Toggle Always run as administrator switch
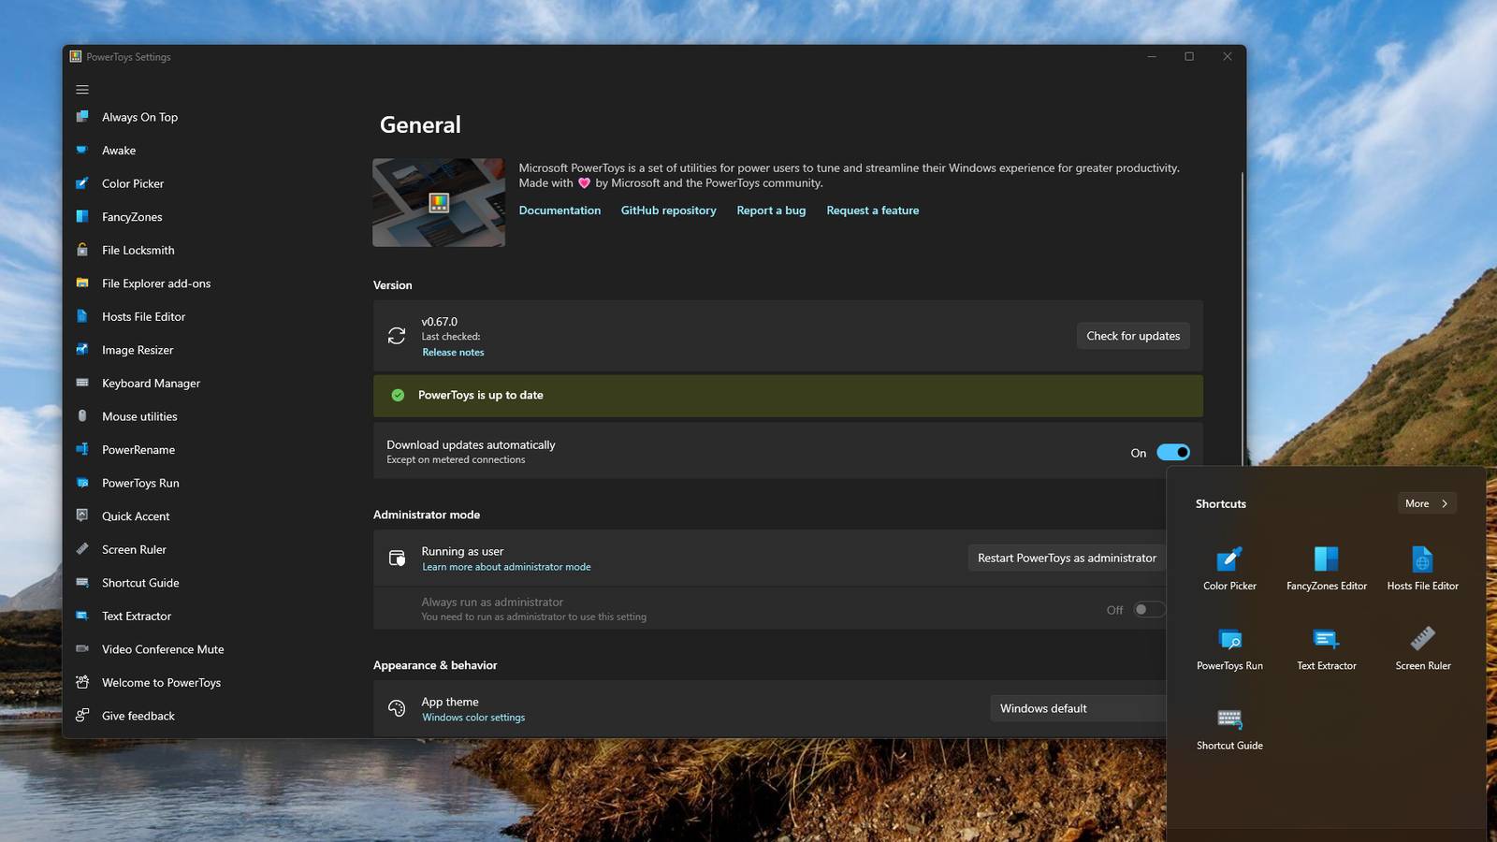This screenshot has width=1497, height=842. 1150,610
